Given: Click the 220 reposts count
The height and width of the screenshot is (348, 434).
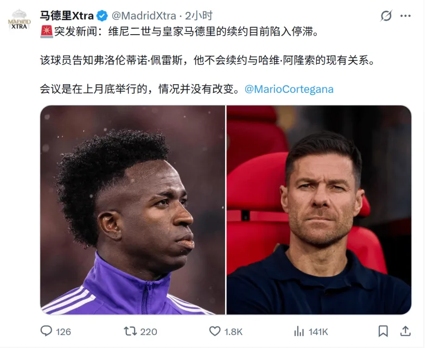Looking at the screenshot, I should click(149, 332).
